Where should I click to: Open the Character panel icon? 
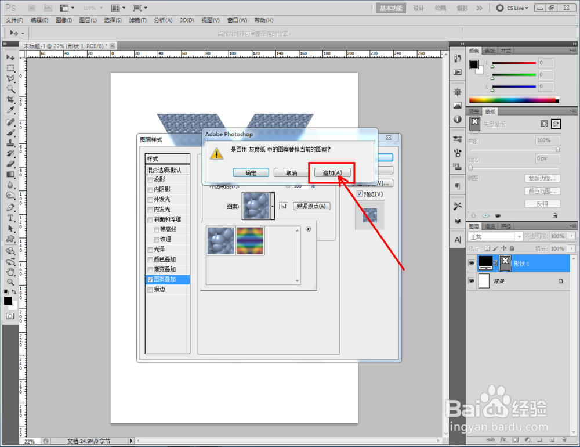(x=458, y=240)
